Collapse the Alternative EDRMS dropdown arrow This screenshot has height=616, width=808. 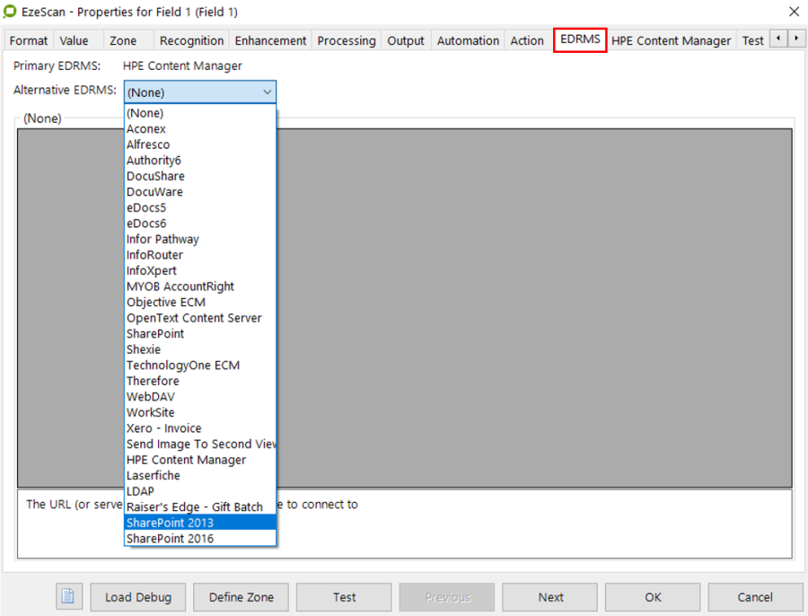(x=267, y=92)
